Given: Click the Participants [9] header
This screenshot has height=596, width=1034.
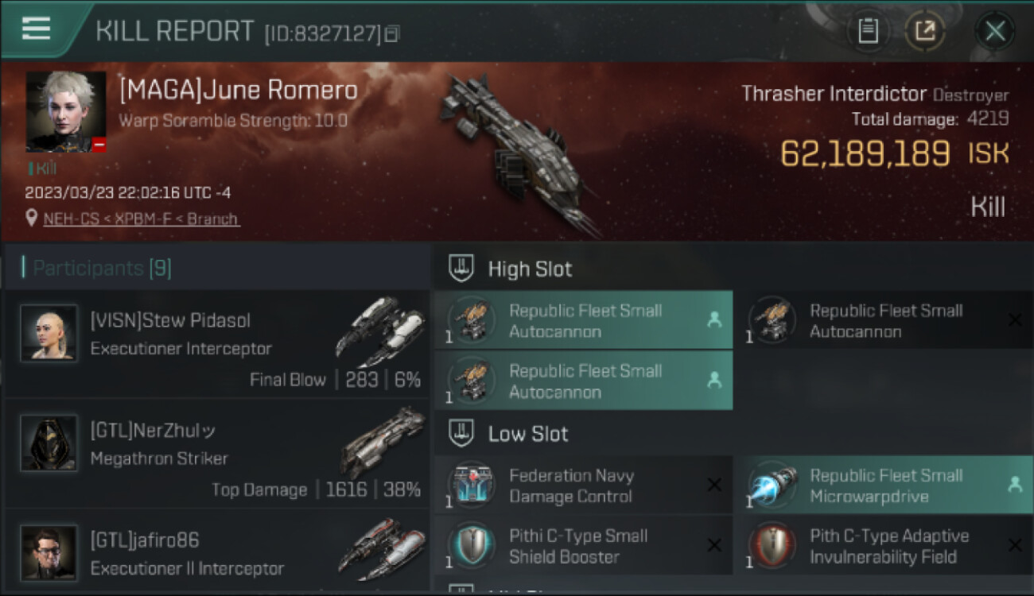Looking at the screenshot, I should pyautogui.click(x=102, y=268).
